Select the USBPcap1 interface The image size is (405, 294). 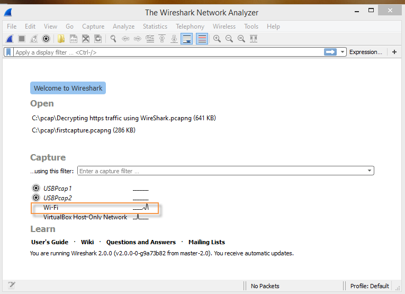tap(57, 189)
